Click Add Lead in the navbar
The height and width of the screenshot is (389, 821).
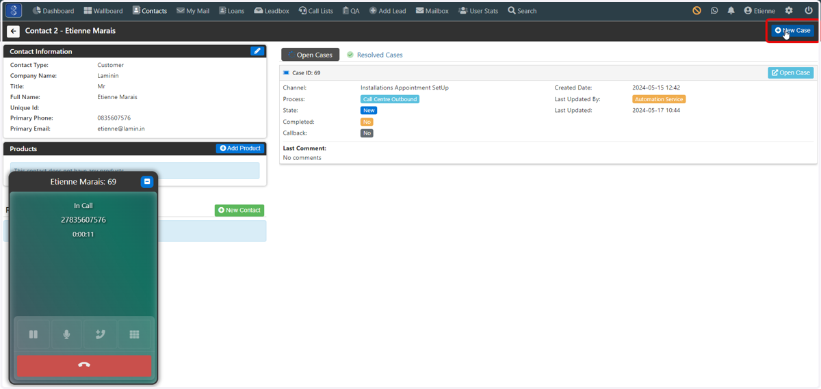coord(388,11)
